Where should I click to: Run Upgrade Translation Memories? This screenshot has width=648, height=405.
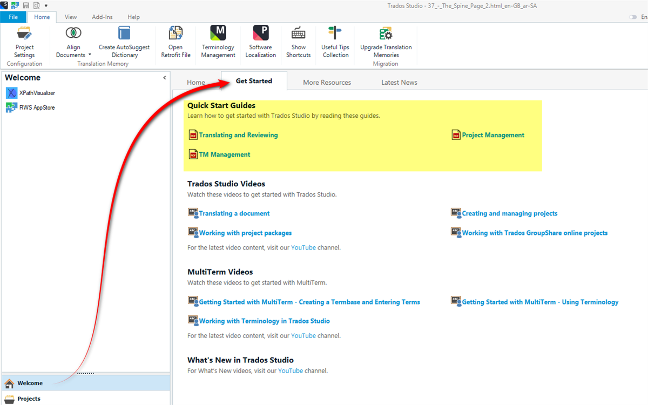click(x=386, y=42)
